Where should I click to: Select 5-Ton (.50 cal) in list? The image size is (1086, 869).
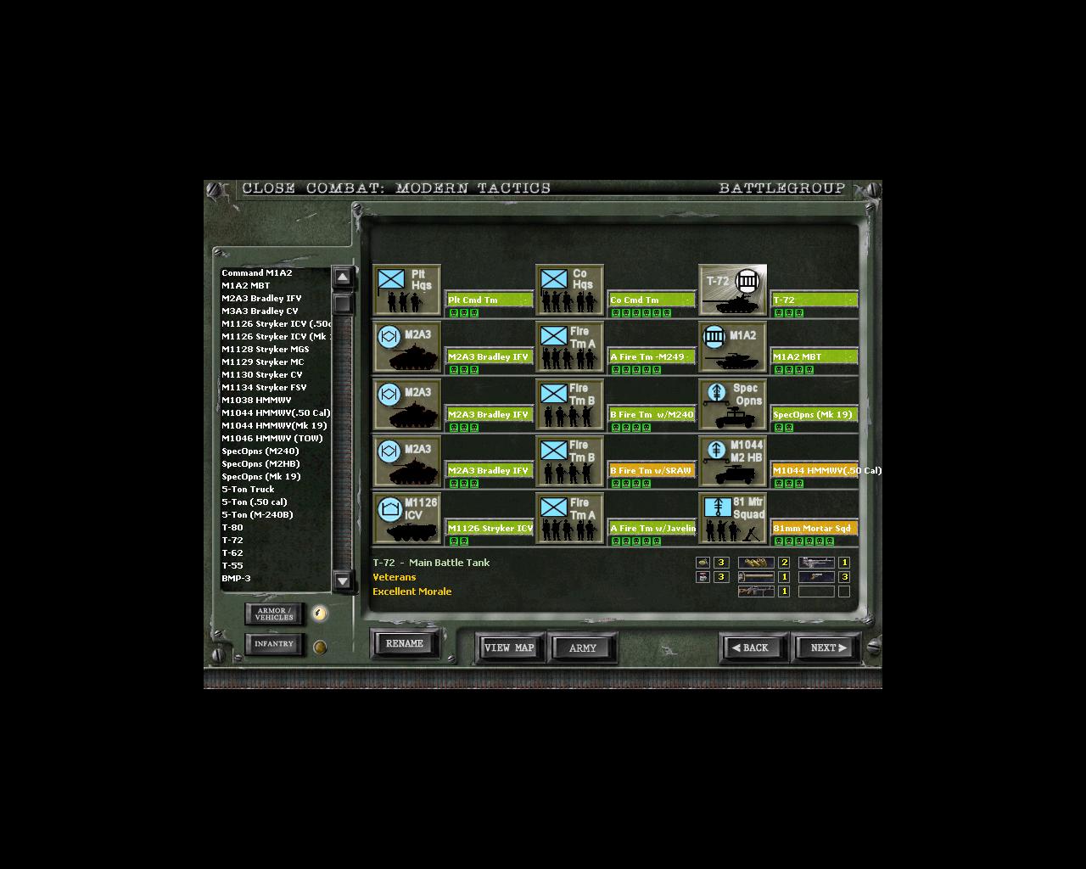point(255,502)
